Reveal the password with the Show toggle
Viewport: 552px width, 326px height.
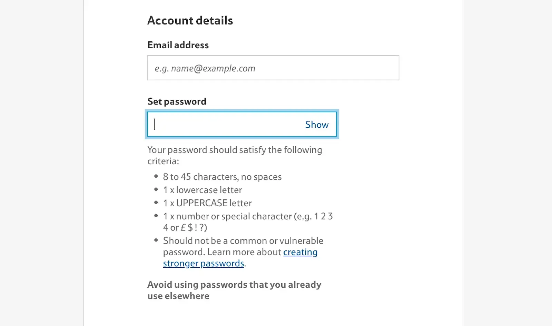pos(317,125)
